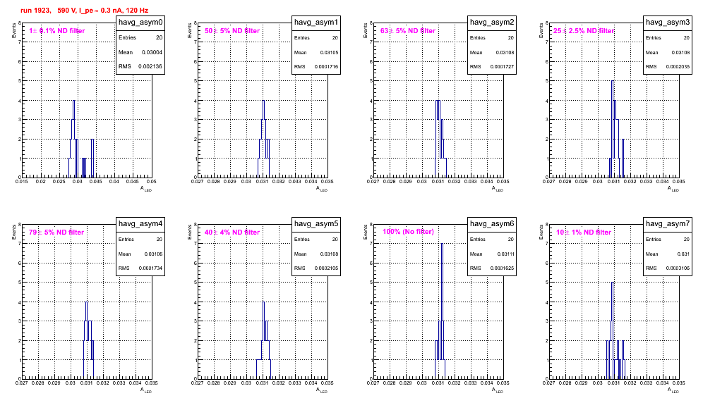This screenshot has height=403, width=703.
Task: Click RMS value 0.0002035
Action: pos(678,67)
